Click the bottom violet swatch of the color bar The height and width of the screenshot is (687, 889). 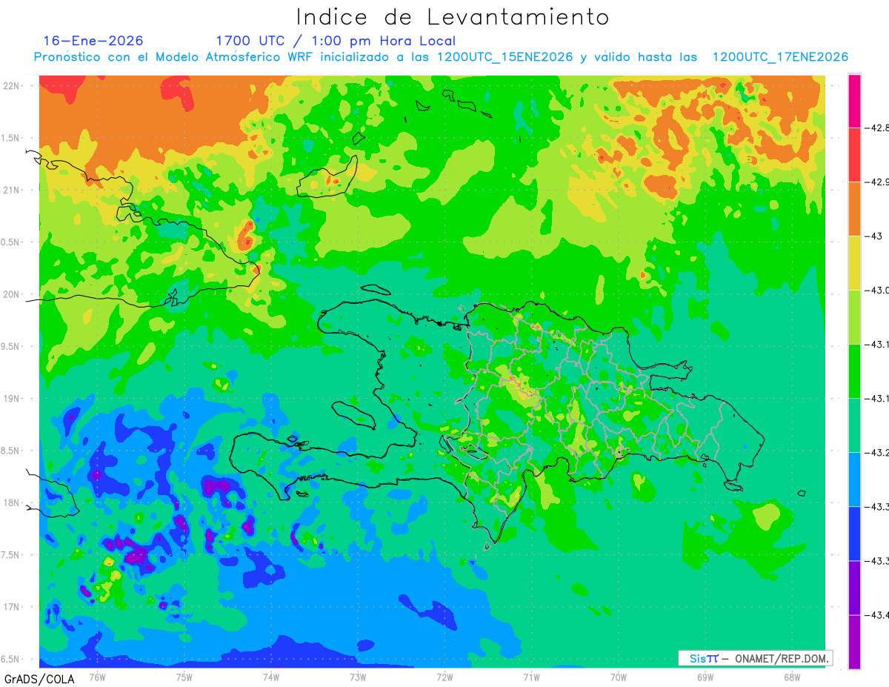(x=854, y=642)
